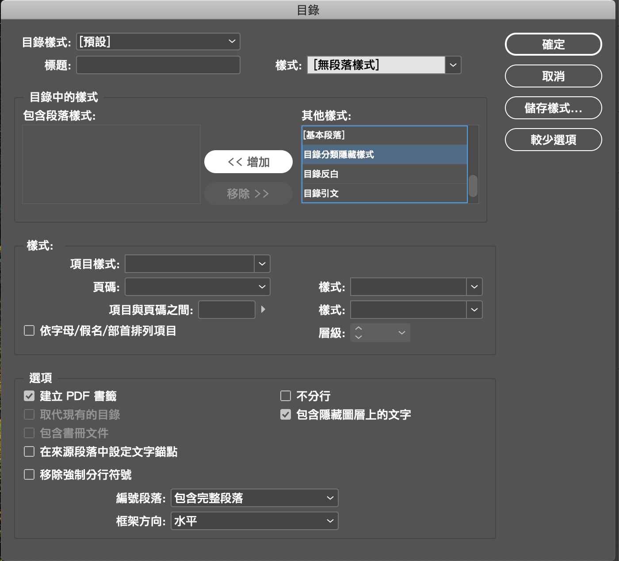Enable the 不分行 checkbox
This screenshot has width=619, height=561.
pos(286,396)
